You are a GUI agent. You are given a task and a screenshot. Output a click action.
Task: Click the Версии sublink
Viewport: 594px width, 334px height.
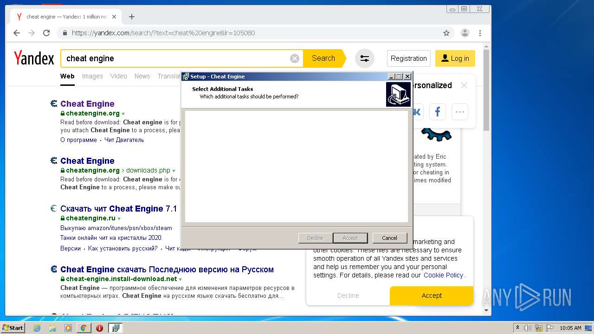click(71, 249)
